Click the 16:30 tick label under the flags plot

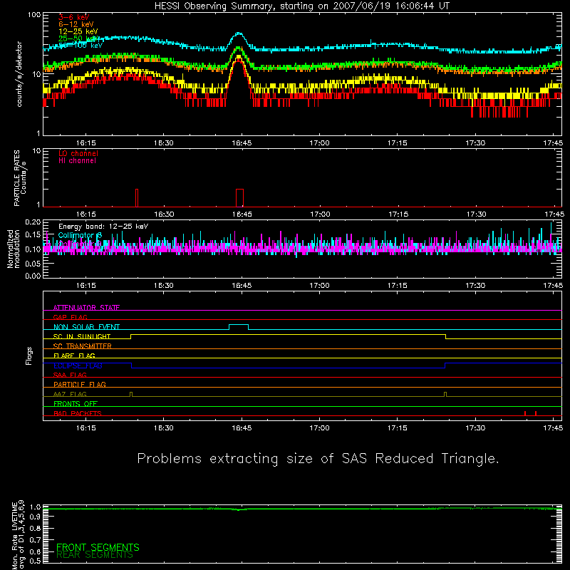[x=164, y=428]
